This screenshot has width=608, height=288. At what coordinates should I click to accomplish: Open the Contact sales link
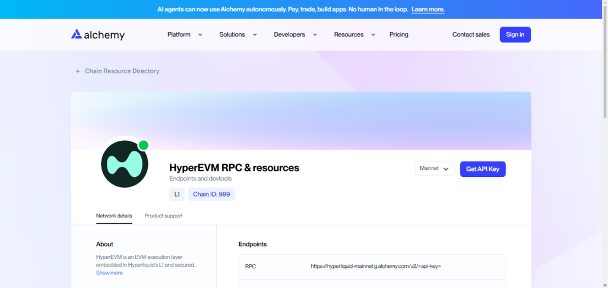[471, 34]
